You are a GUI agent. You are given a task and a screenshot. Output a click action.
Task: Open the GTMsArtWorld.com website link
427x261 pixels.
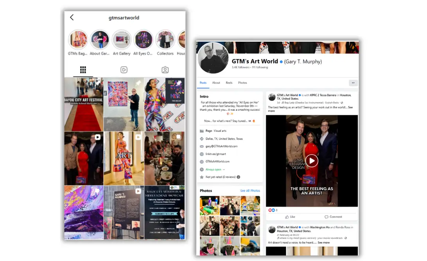click(217, 162)
